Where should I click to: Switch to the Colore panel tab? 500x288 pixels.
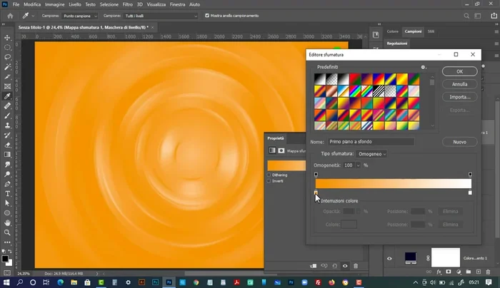393,31
